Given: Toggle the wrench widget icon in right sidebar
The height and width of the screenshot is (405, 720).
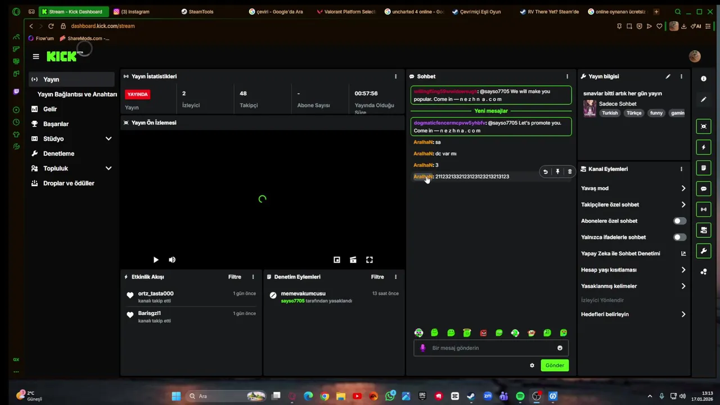Looking at the screenshot, I should pos(704,251).
